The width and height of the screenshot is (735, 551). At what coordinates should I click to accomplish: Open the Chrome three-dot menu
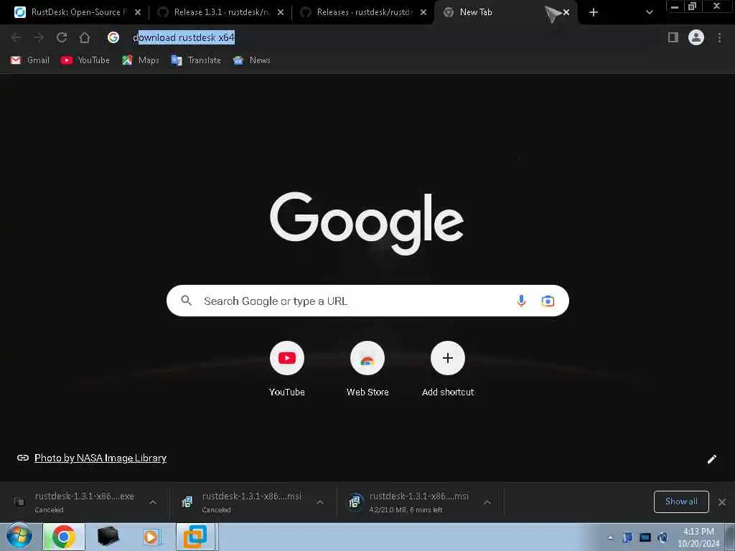tap(719, 37)
